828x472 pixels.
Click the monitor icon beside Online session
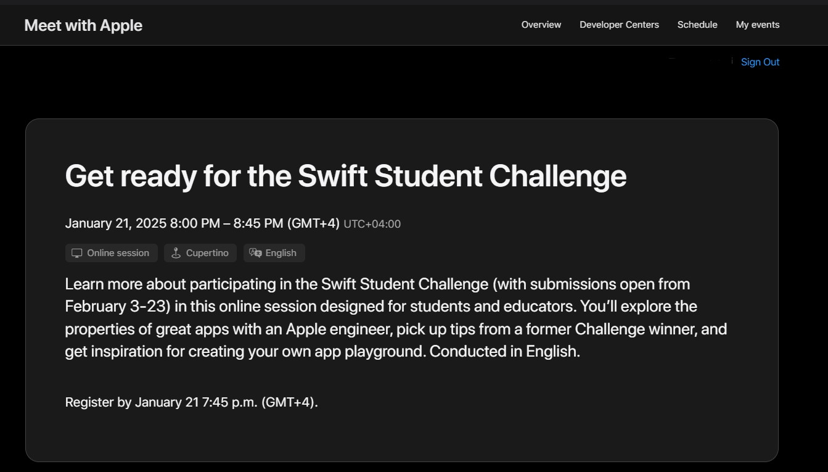(77, 253)
